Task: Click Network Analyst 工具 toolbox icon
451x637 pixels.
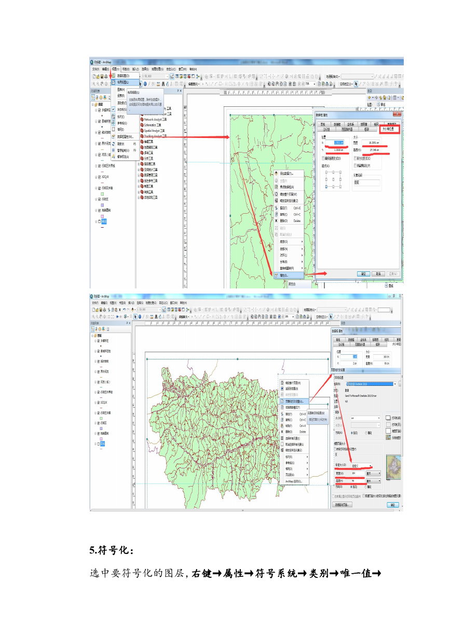Action: 142,119
